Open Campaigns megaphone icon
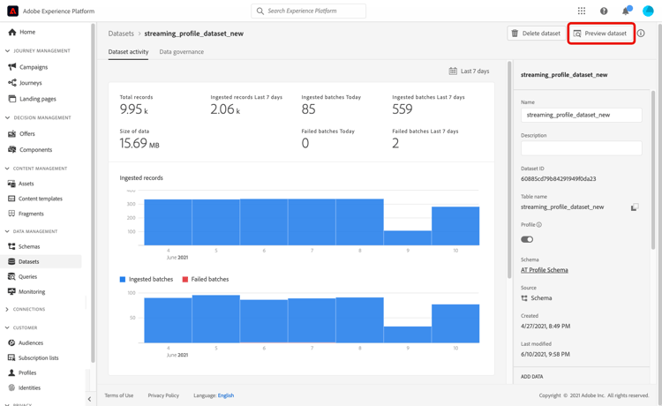Screen dimensions: 662x406 (11, 67)
